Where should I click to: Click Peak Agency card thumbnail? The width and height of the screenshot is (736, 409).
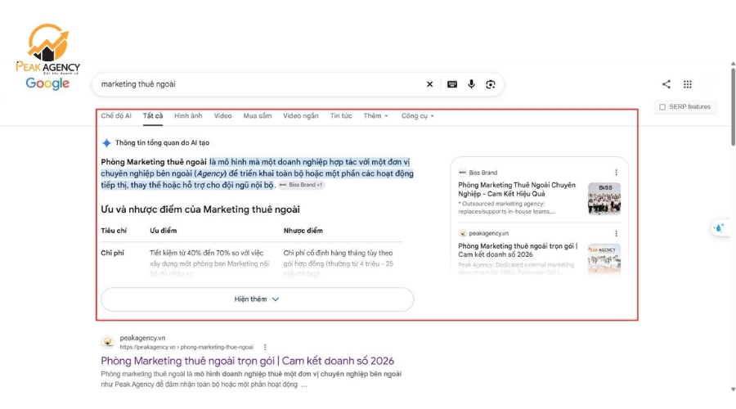604,258
